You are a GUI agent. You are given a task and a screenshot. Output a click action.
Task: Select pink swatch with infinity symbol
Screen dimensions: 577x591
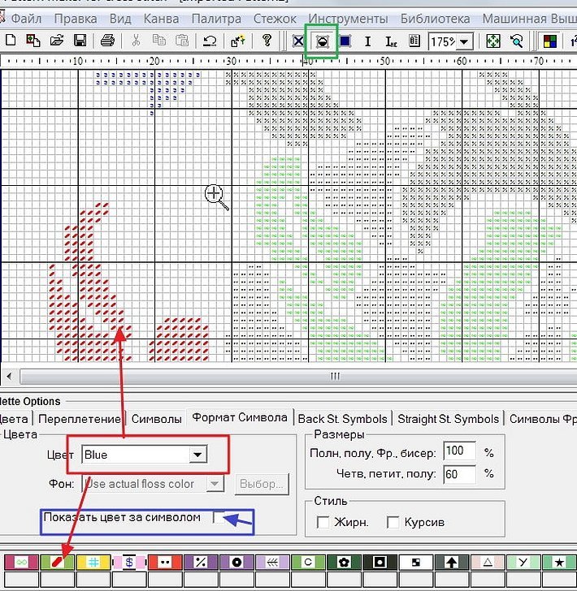[21, 563]
